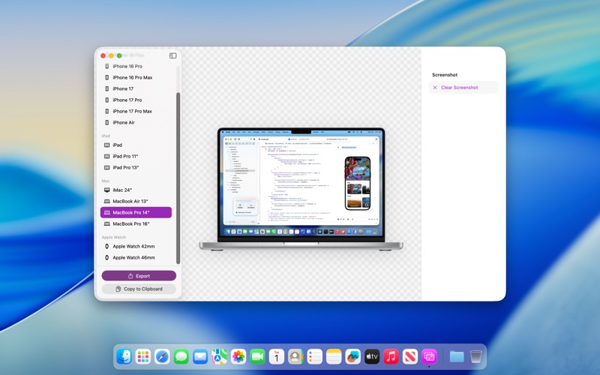This screenshot has height=375, width=600.
Task: Remove image via Clear Screenshot
Action: (x=463, y=88)
